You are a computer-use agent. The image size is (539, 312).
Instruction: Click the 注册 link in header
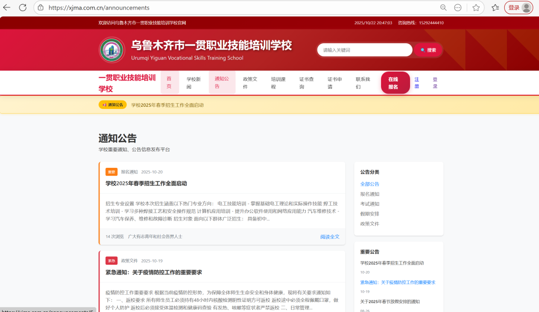(x=417, y=83)
